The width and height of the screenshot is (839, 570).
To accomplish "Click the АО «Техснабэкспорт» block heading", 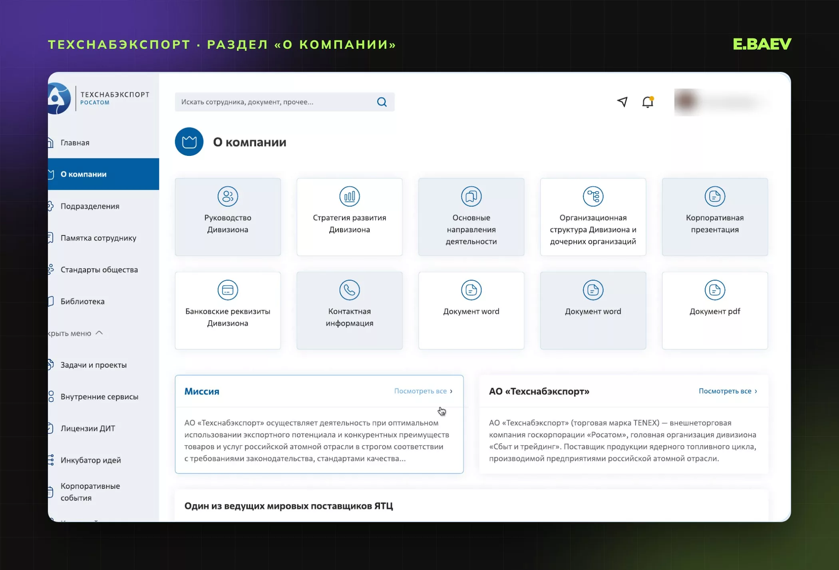I will click(x=539, y=391).
